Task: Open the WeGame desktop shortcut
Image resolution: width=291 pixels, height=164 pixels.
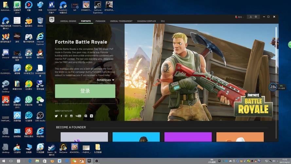Action: pos(63,149)
